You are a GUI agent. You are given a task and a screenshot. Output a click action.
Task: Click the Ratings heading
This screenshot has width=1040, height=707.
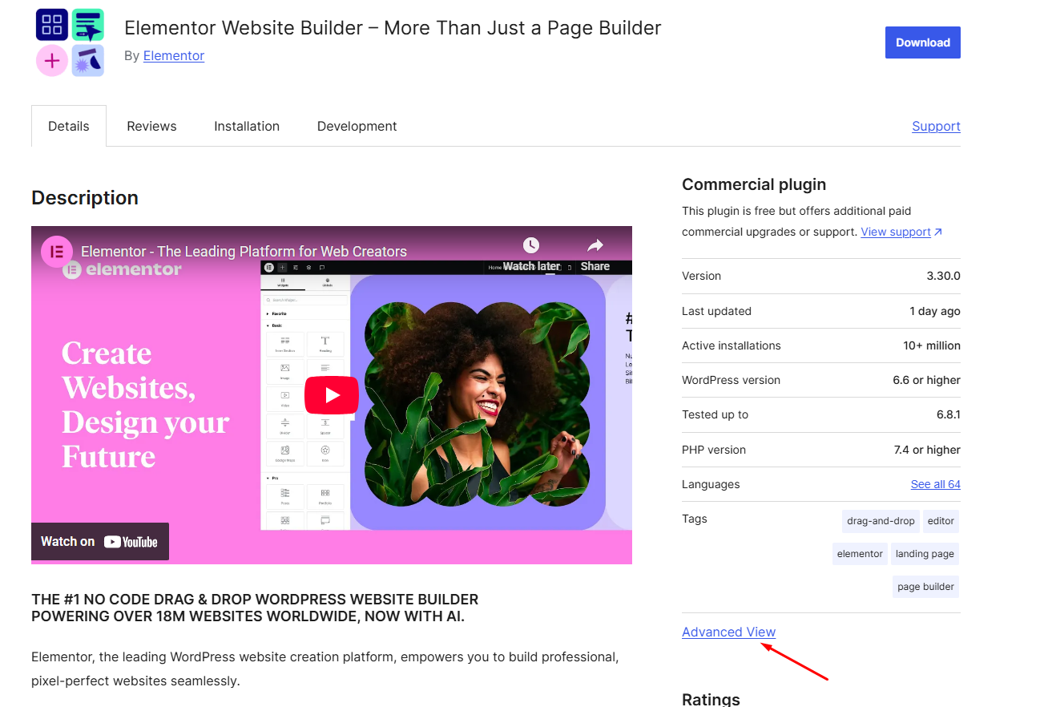[x=711, y=698]
